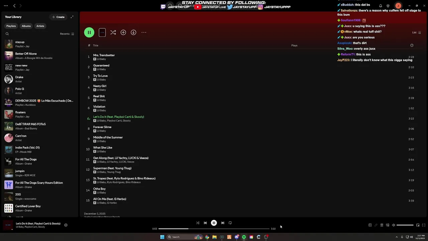The image size is (428, 241).
Task: Open the Cam'ron artist entry
Action: [39, 138]
